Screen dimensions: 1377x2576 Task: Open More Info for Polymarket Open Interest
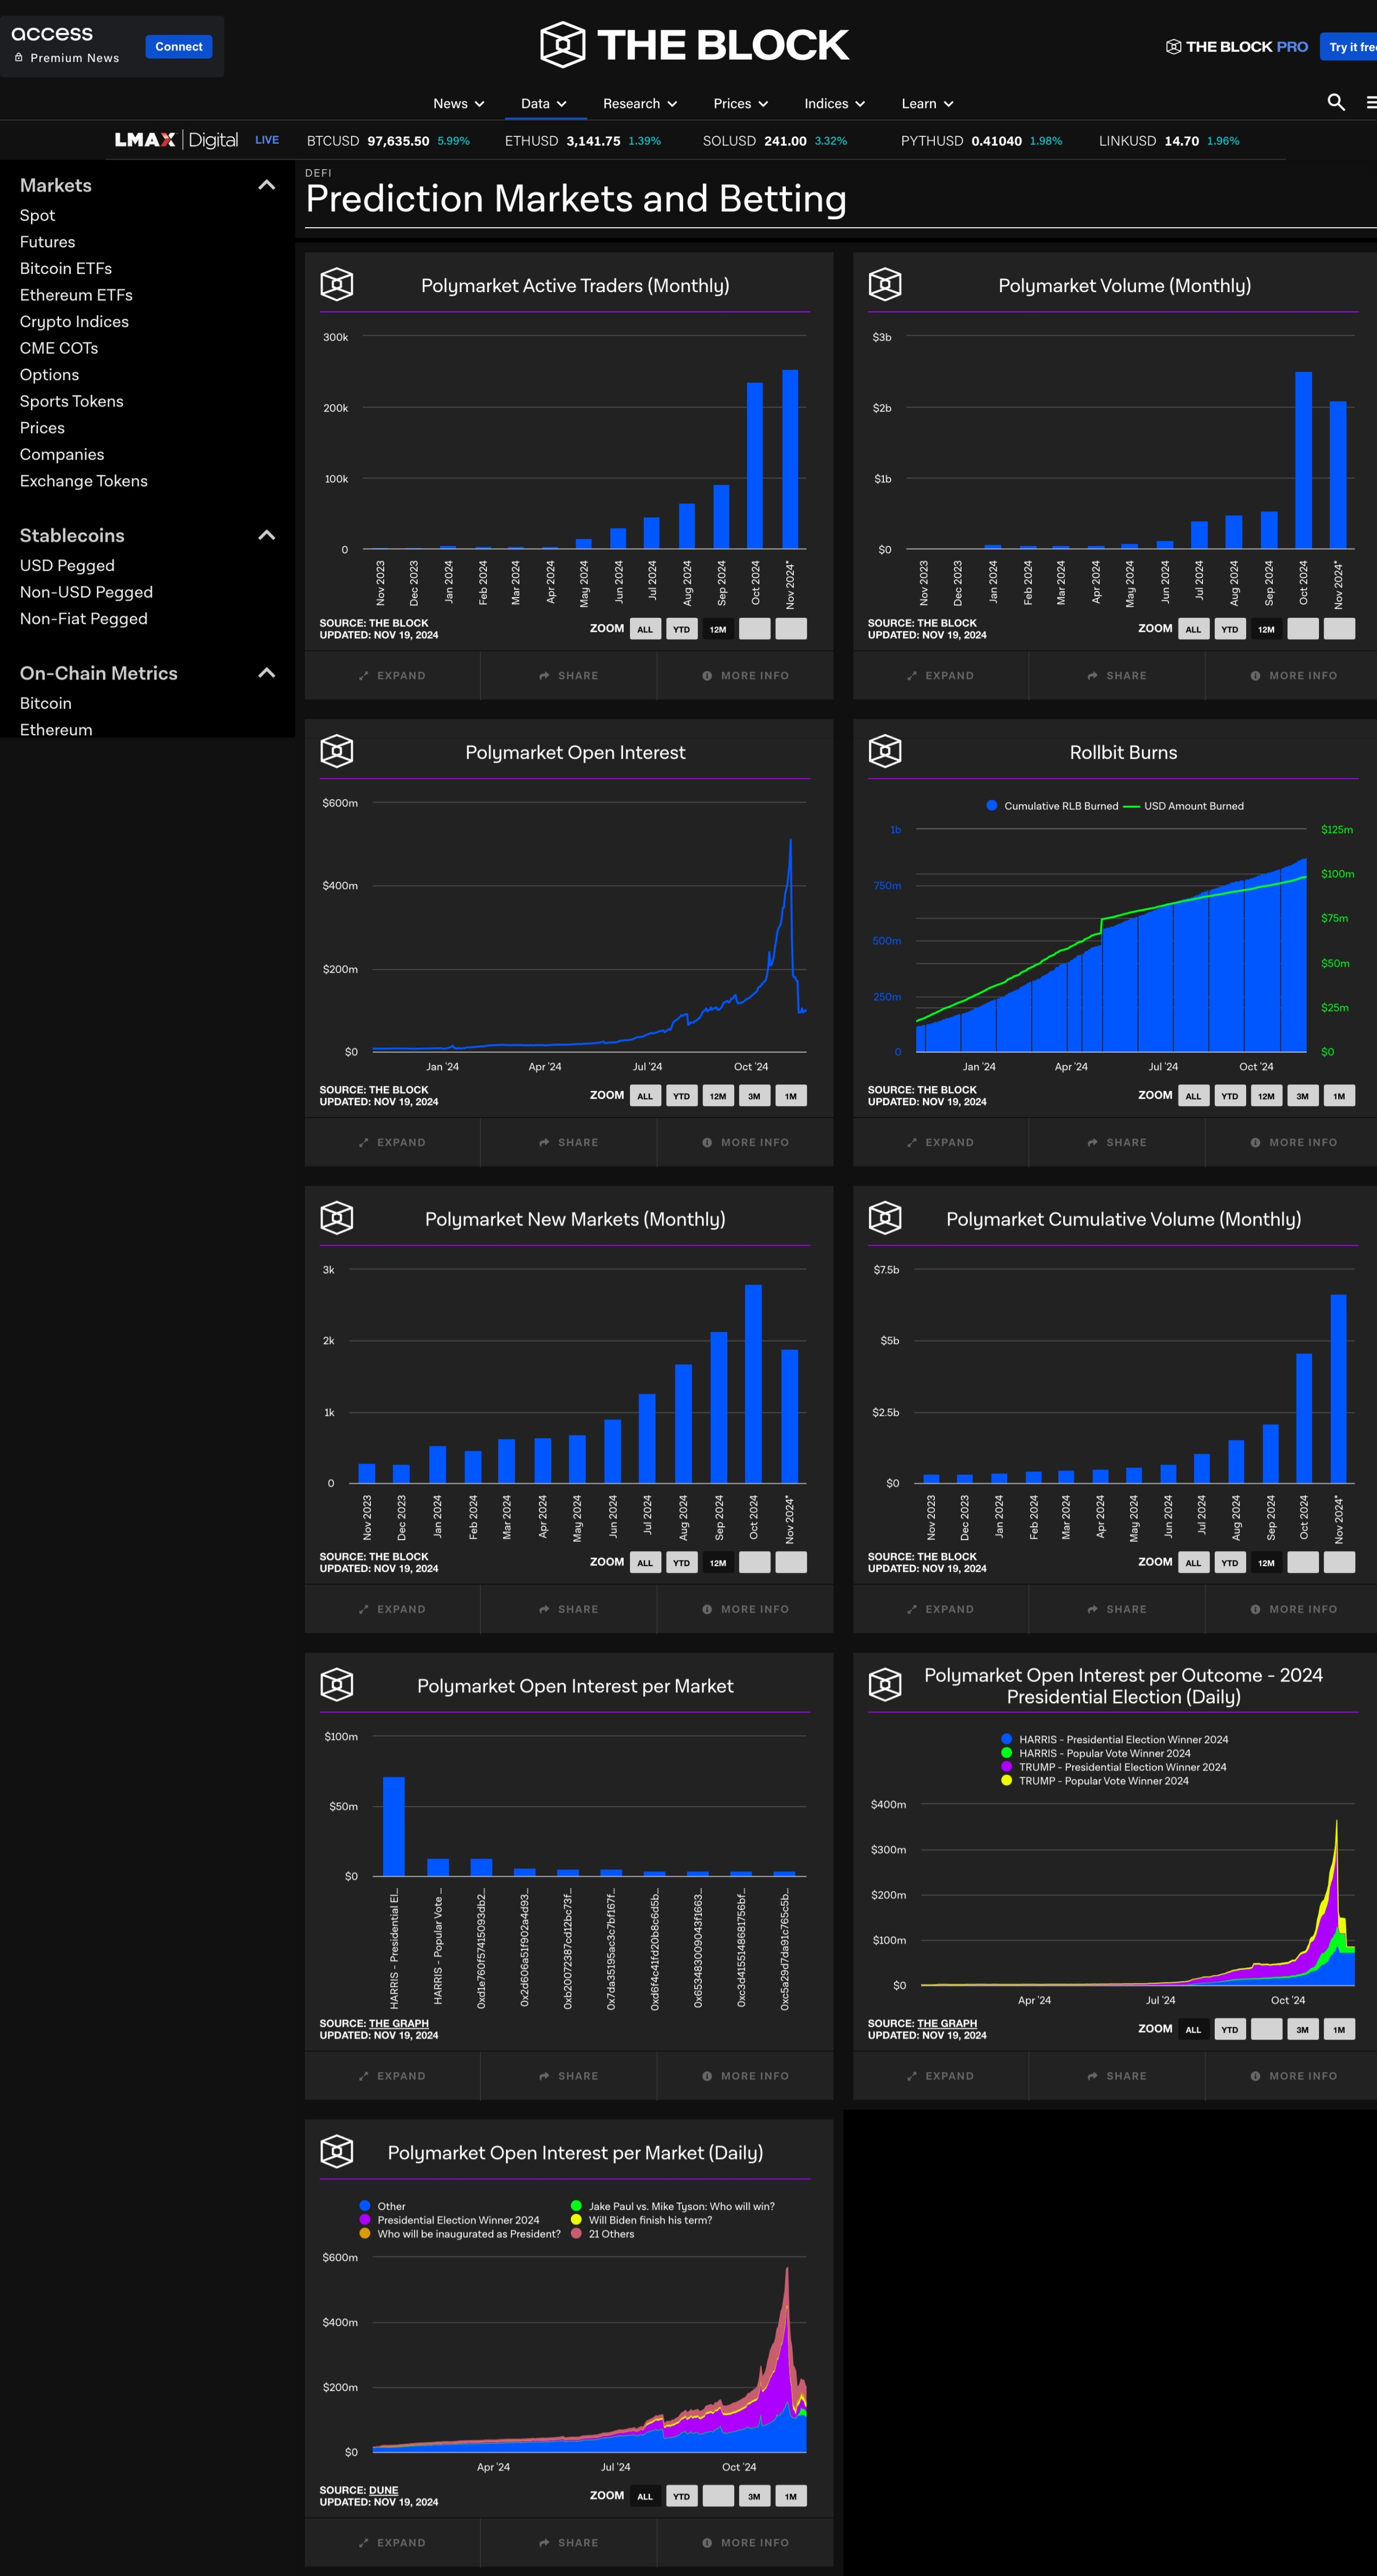click(745, 1142)
